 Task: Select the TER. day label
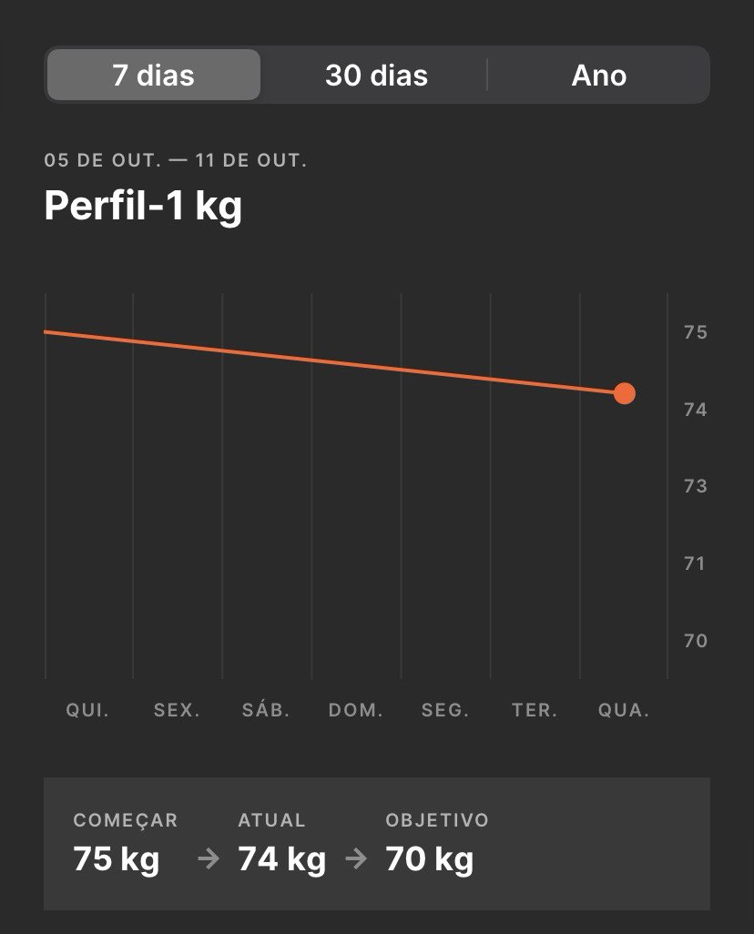pos(535,710)
